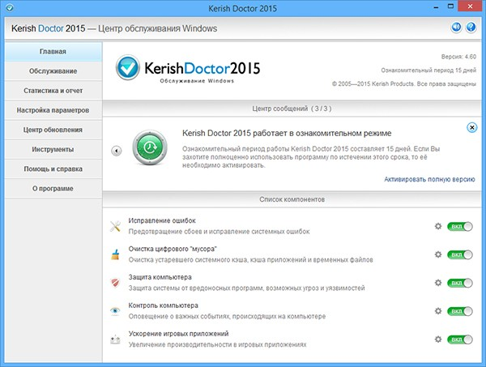The height and width of the screenshot is (367, 486).
Task: Open Статистика и отчет section
Action: tap(53, 91)
